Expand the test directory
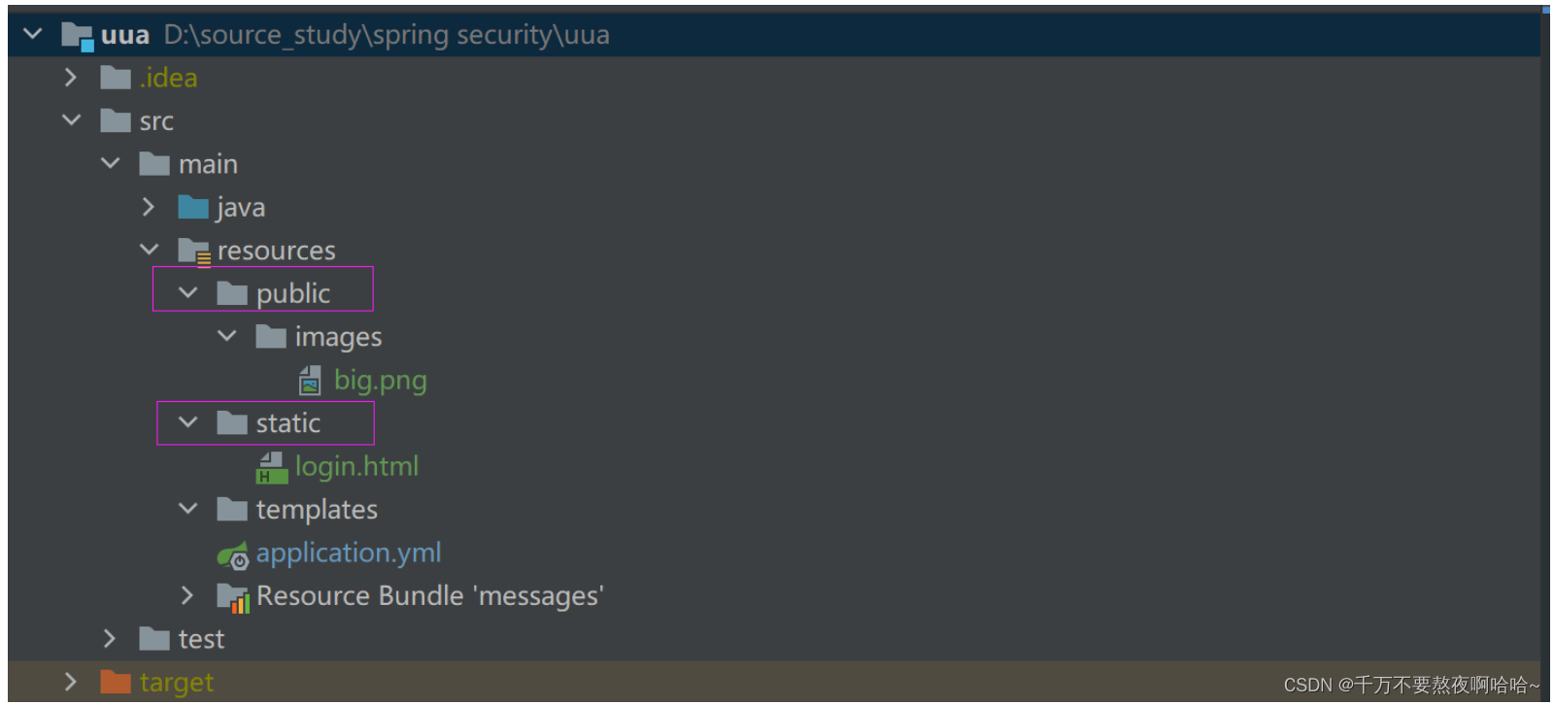 pyautogui.click(x=109, y=639)
